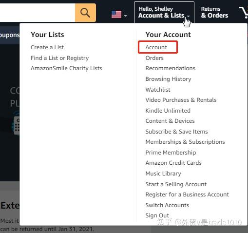Select Switch Accounts
This screenshot has height=233, width=248.
pos(167,205)
